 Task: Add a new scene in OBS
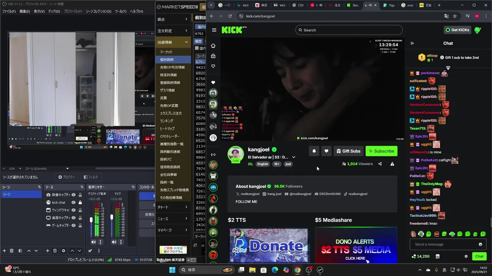4,251
